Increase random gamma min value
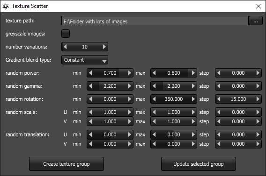Viewport: 266px width, 176px height. (130, 86)
